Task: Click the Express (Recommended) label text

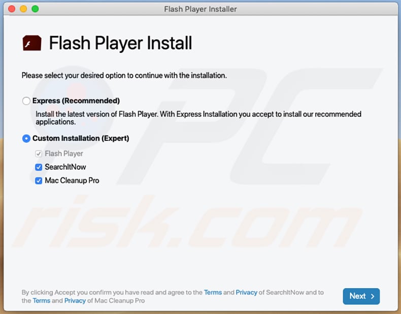Action: pyautogui.click(x=76, y=101)
